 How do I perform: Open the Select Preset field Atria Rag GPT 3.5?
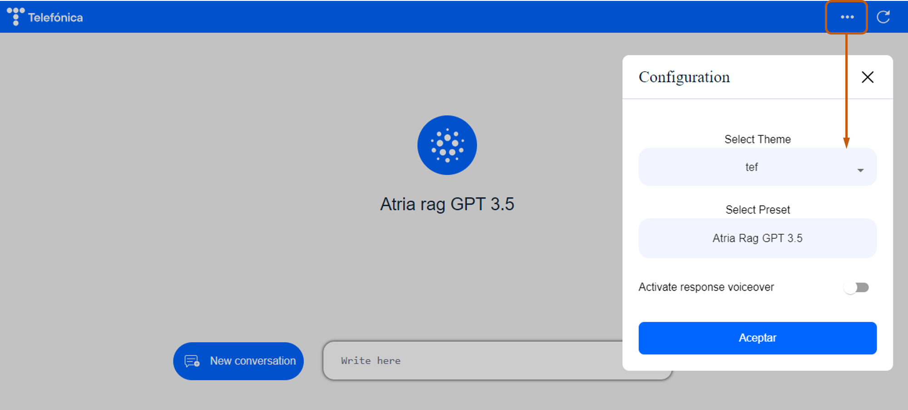[757, 238]
